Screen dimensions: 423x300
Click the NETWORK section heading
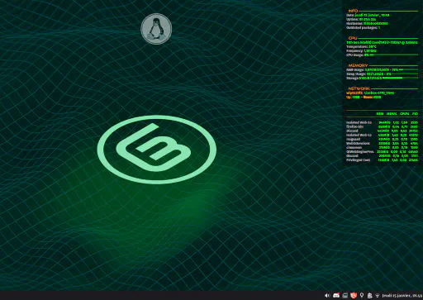(x=359, y=88)
